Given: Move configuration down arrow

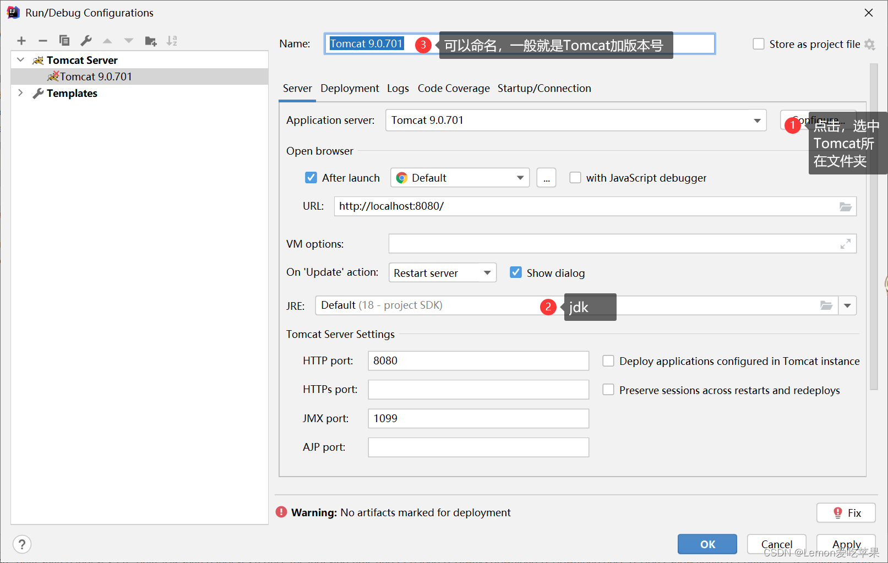Looking at the screenshot, I should tap(129, 41).
